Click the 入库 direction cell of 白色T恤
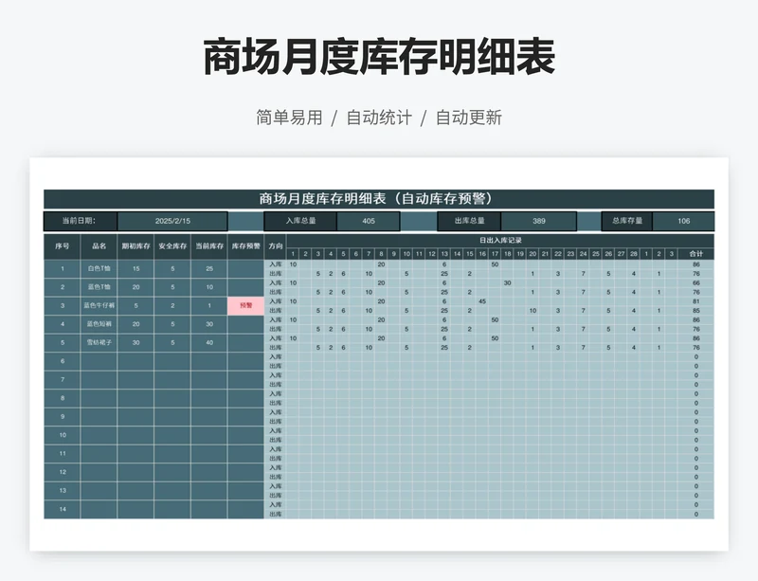The width and height of the screenshot is (758, 581). click(276, 264)
